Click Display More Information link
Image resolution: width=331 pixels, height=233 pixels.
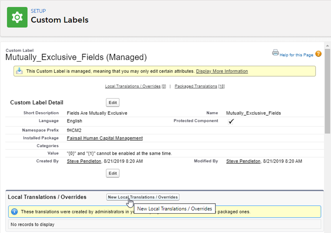(222, 71)
